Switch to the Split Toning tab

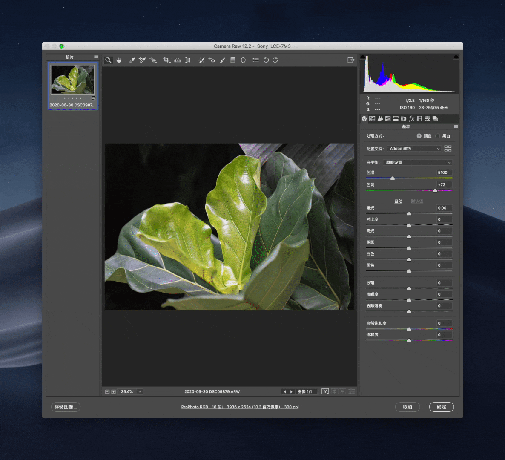click(396, 118)
